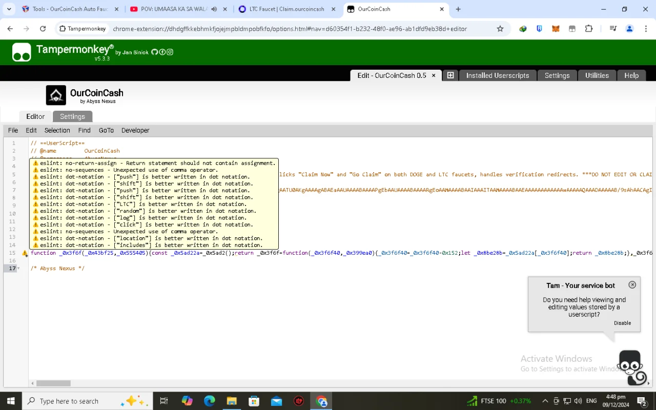Close the Edit - OurCoinCash 0.5 tab
The width and height of the screenshot is (656, 410).
434,75
